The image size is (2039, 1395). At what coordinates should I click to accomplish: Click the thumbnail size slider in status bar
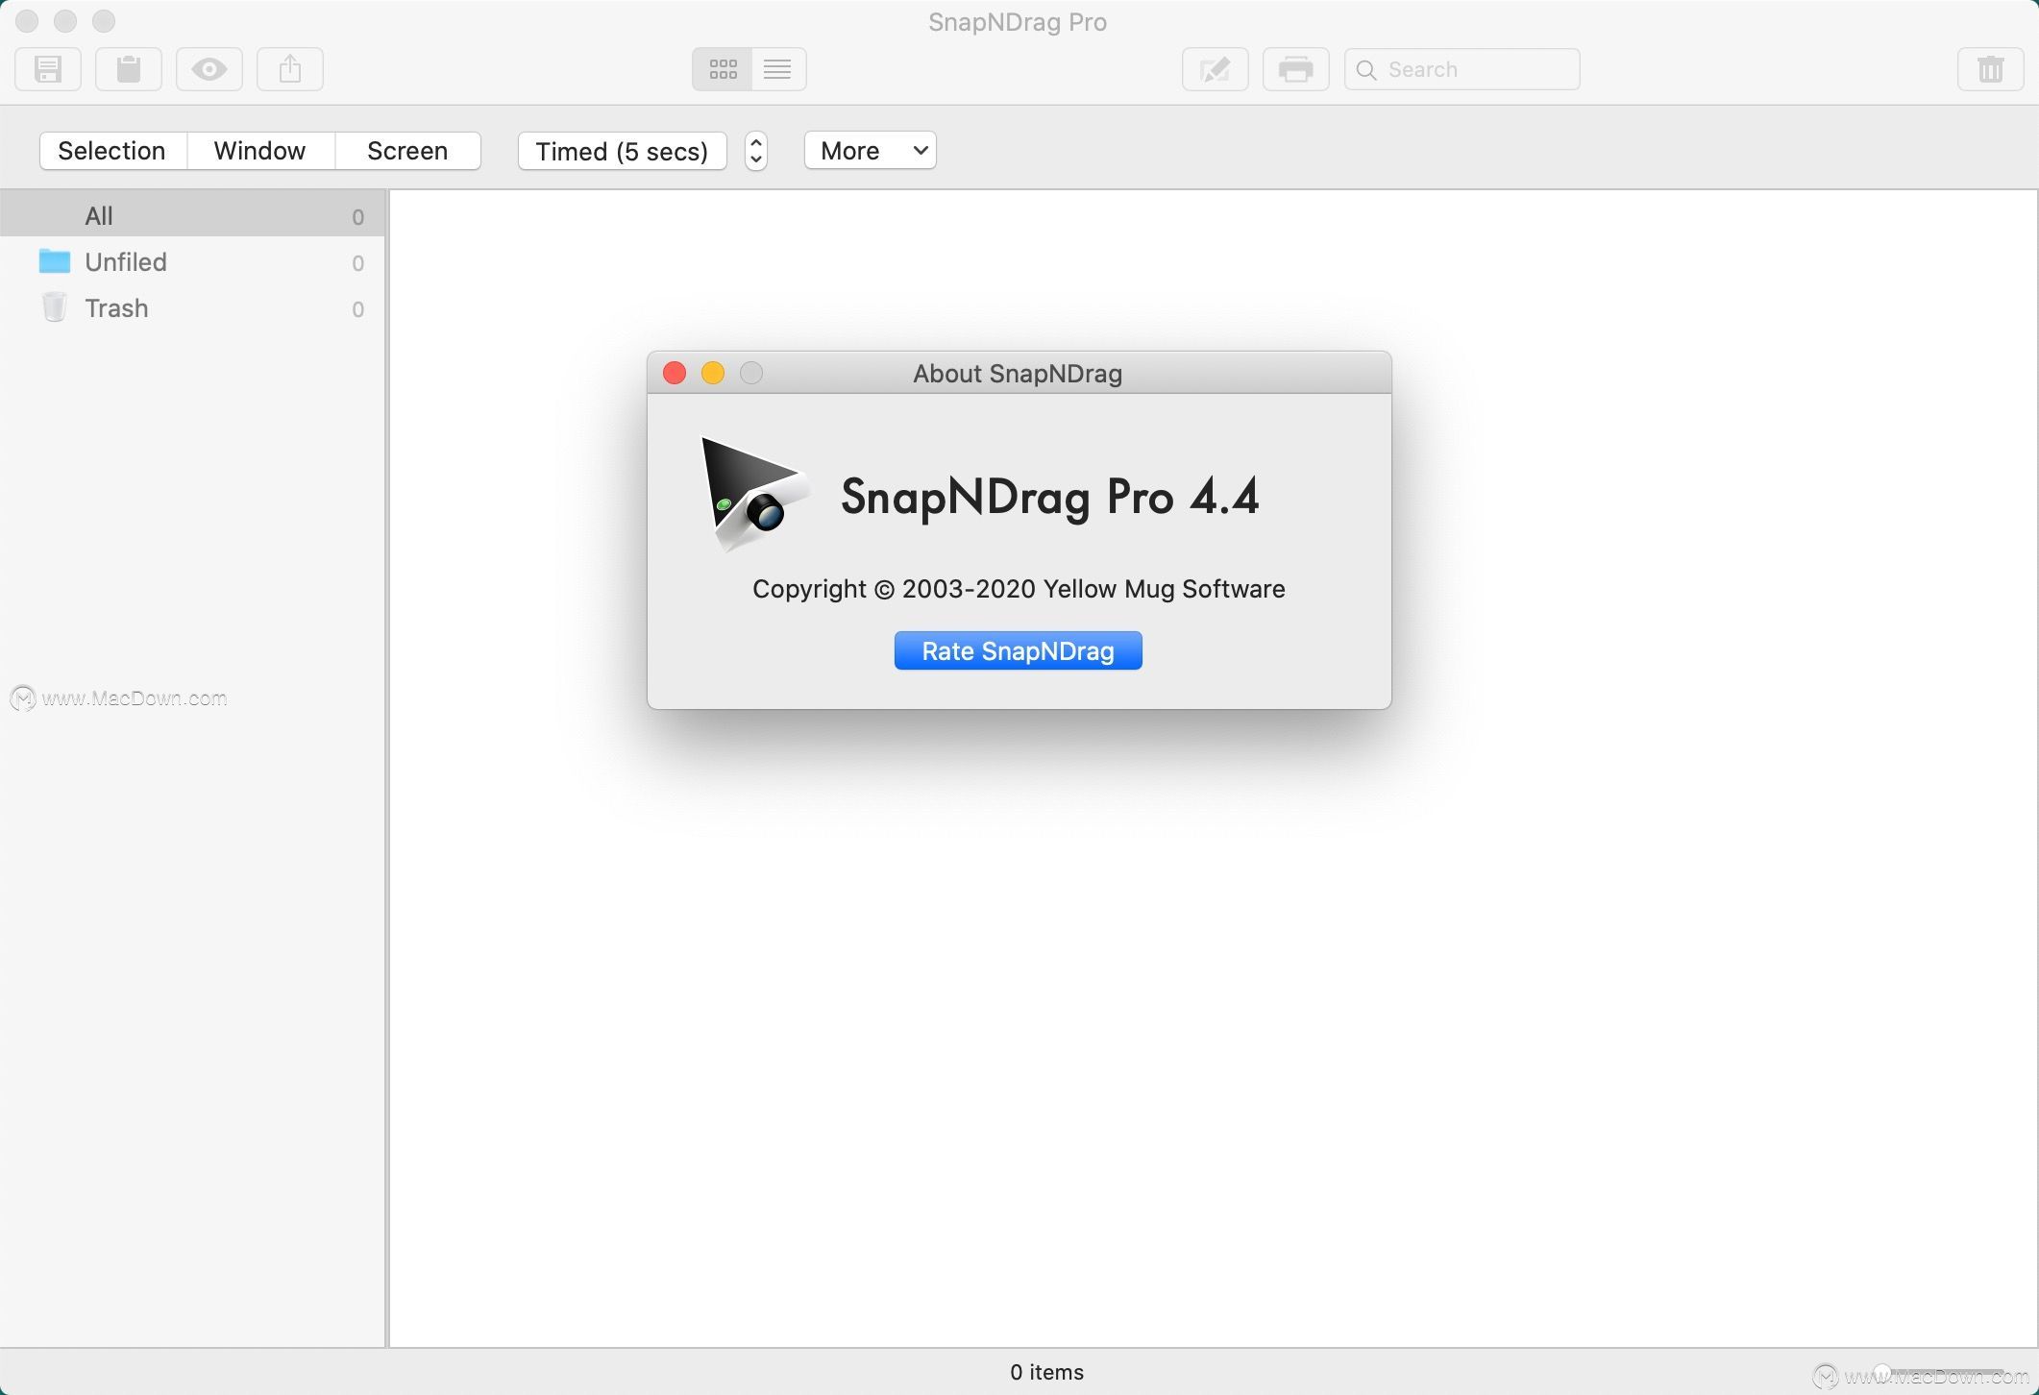coord(1939,1372)
